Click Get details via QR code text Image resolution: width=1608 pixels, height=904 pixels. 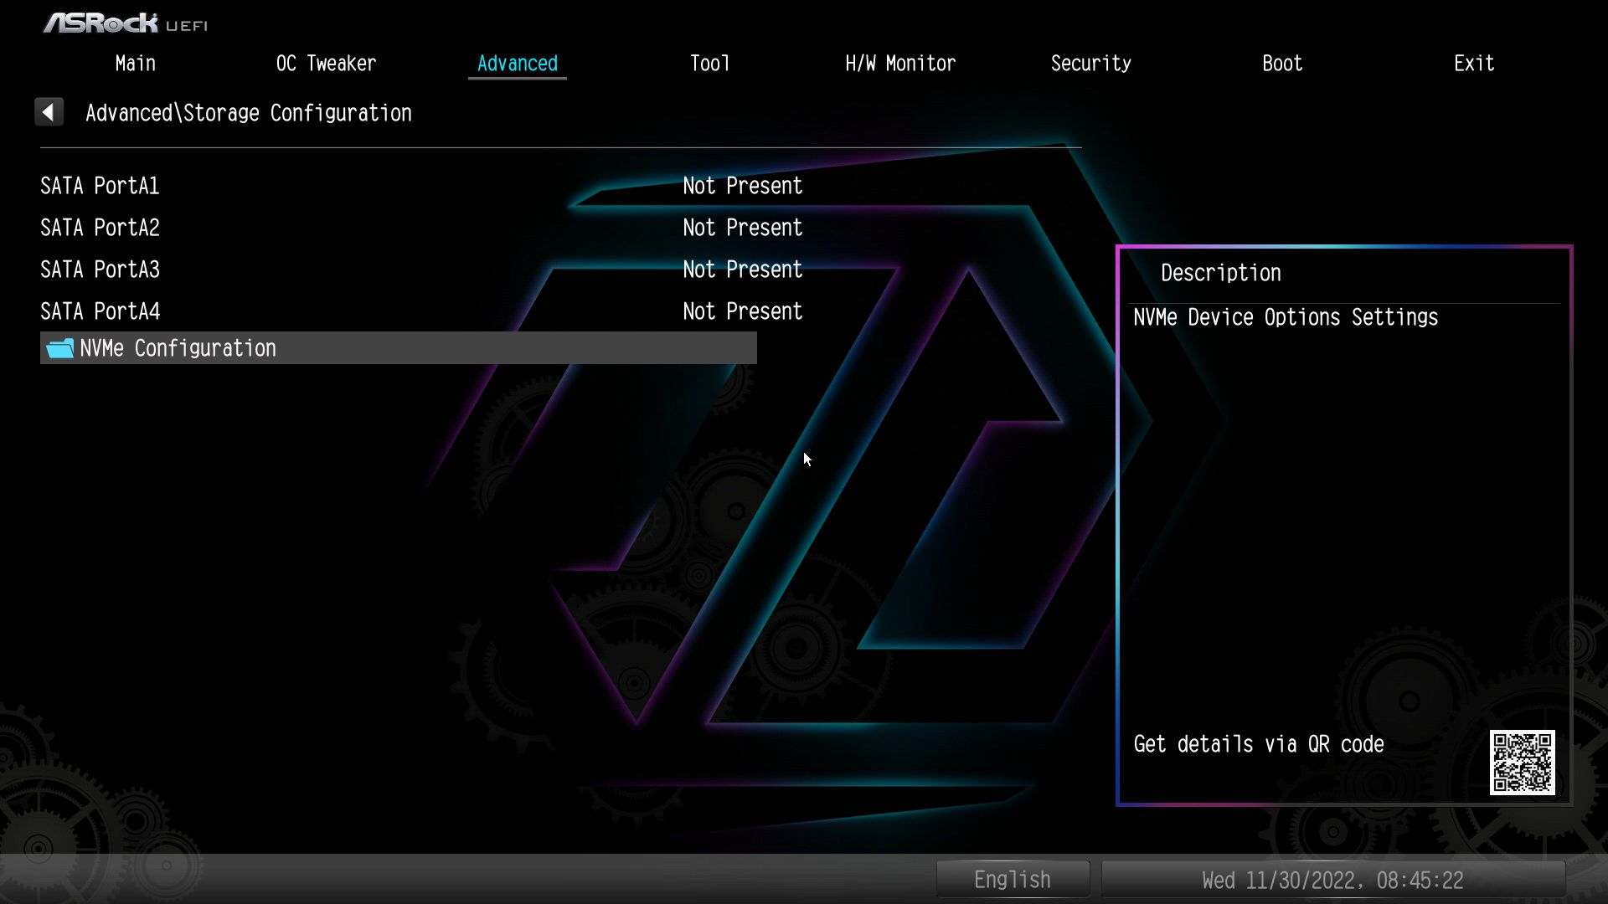pos(1258,744)
